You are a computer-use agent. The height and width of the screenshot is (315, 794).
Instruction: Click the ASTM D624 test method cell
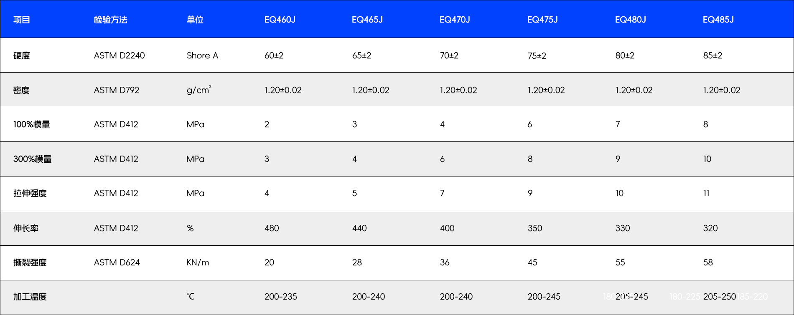pyautogui.click(x=117, y=262)
